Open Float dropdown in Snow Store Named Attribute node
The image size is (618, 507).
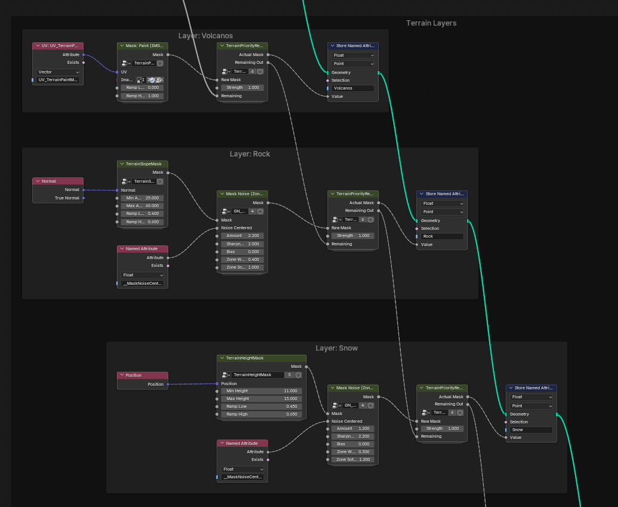(531, 397)
